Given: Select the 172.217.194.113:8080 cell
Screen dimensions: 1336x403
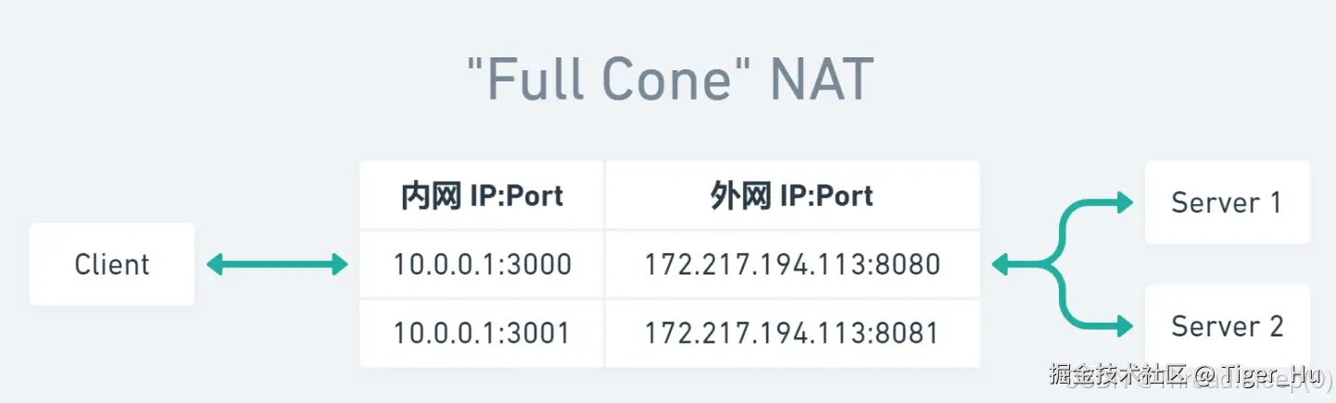Looking at the screenshot, I should point(792,265).
